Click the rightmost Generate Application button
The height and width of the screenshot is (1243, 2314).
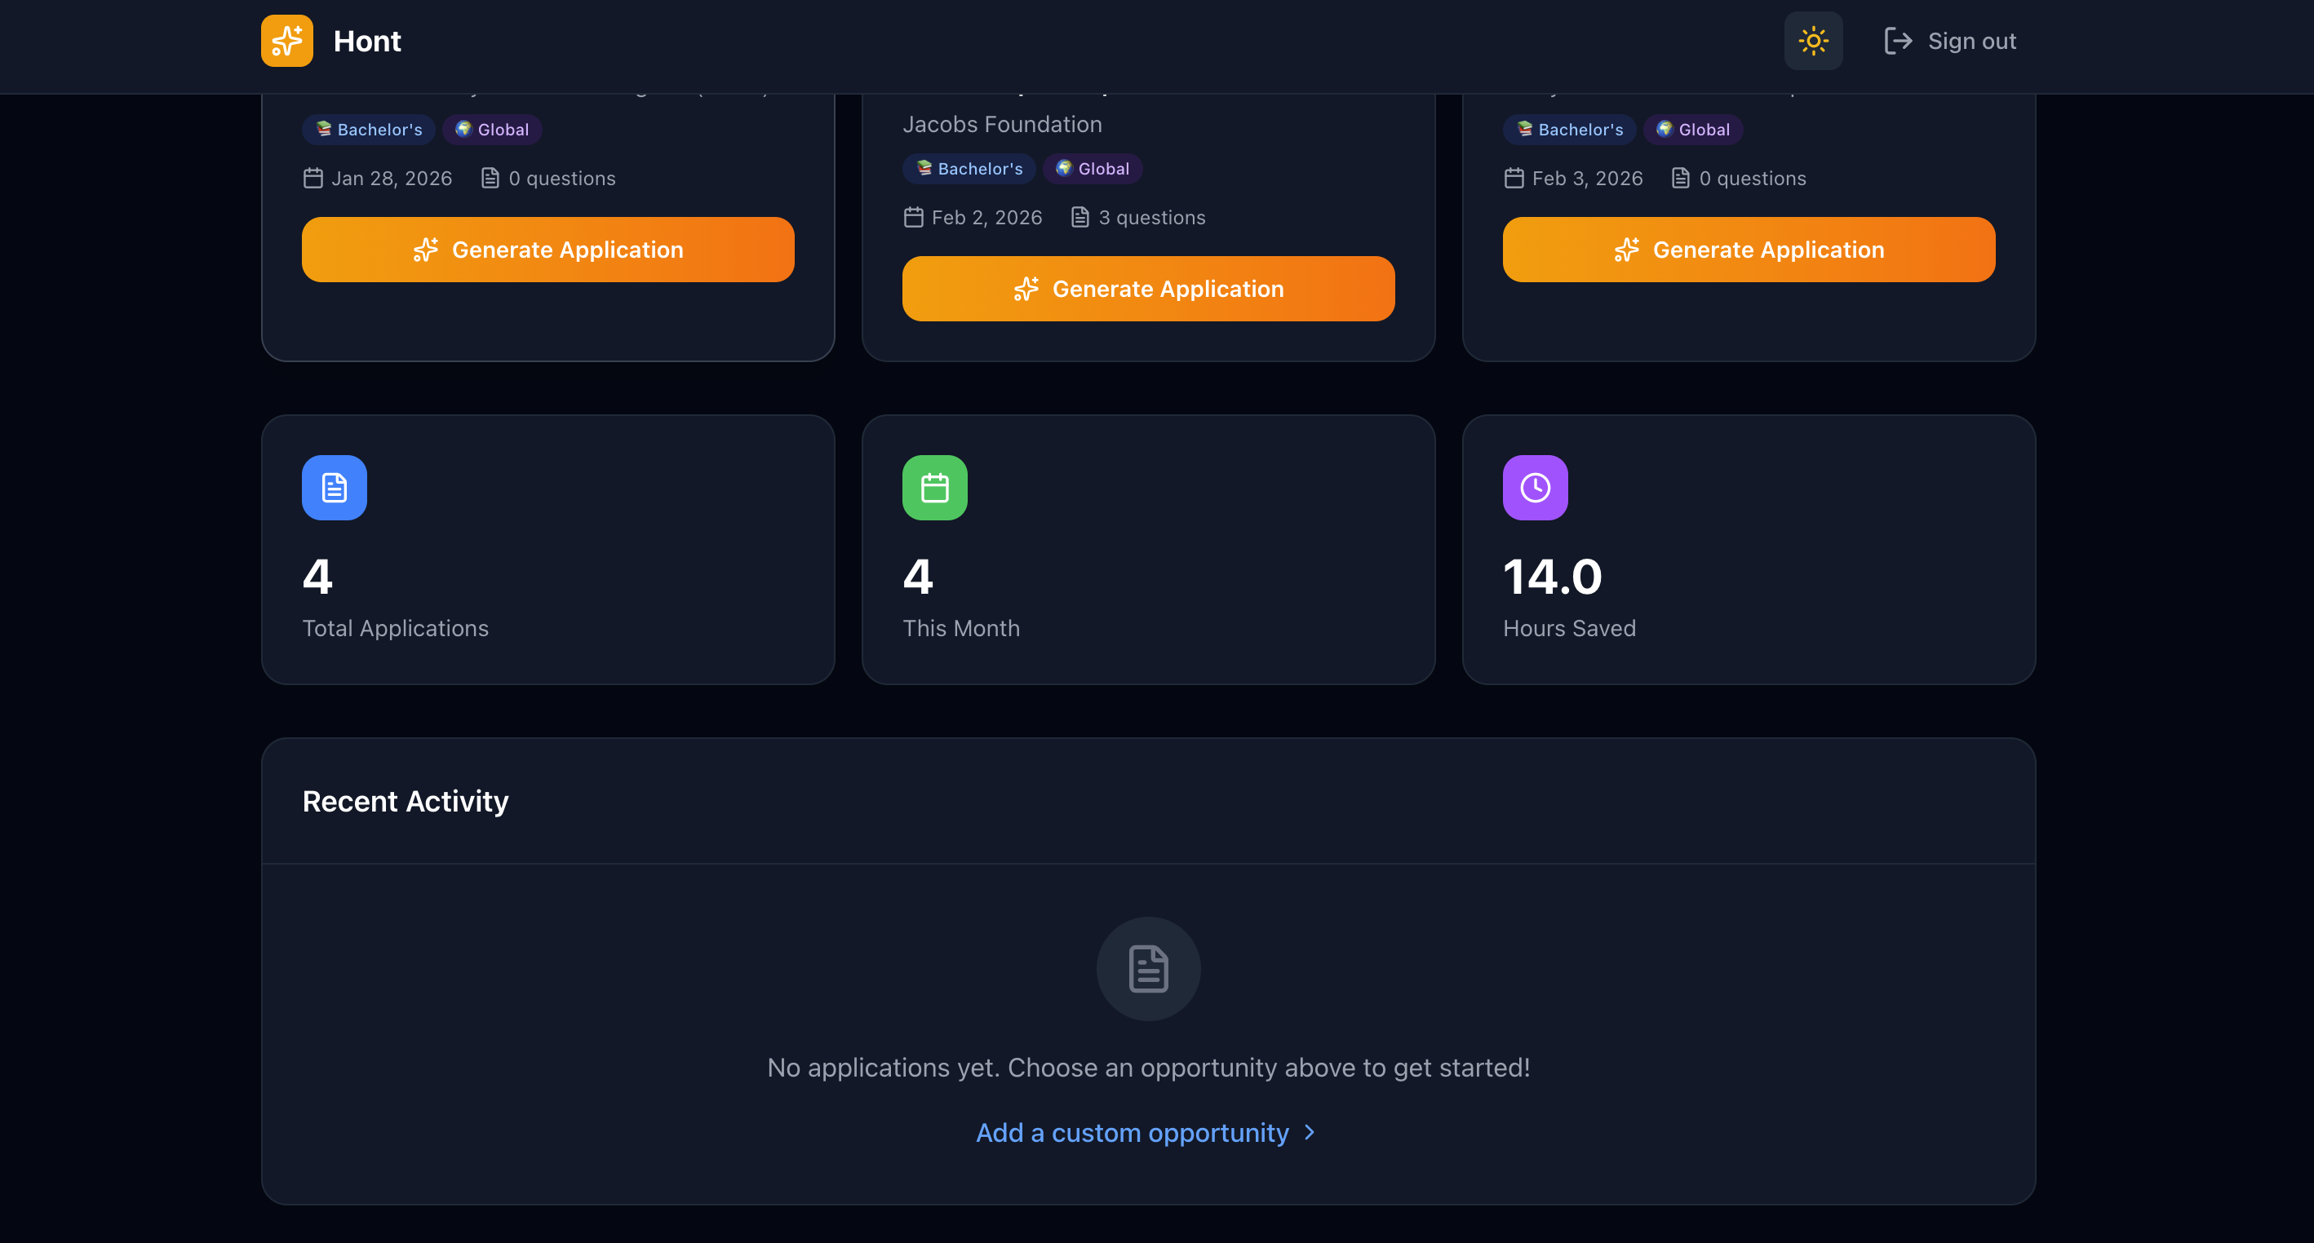pyautogui.click(x=1747, y=249)
